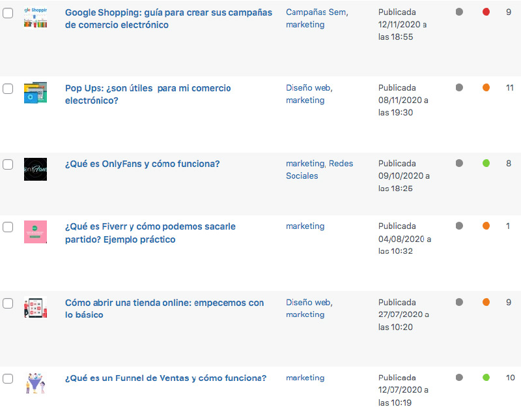Click the "marketing" category link on the Fiverr post
The height and width of the screenshot is (409, 521).
(305, 226)
